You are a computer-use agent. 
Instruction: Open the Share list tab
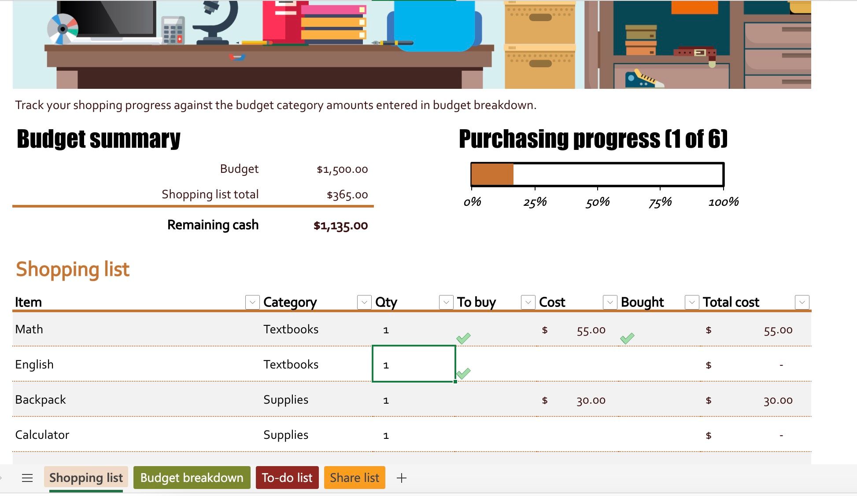point(354,478)
